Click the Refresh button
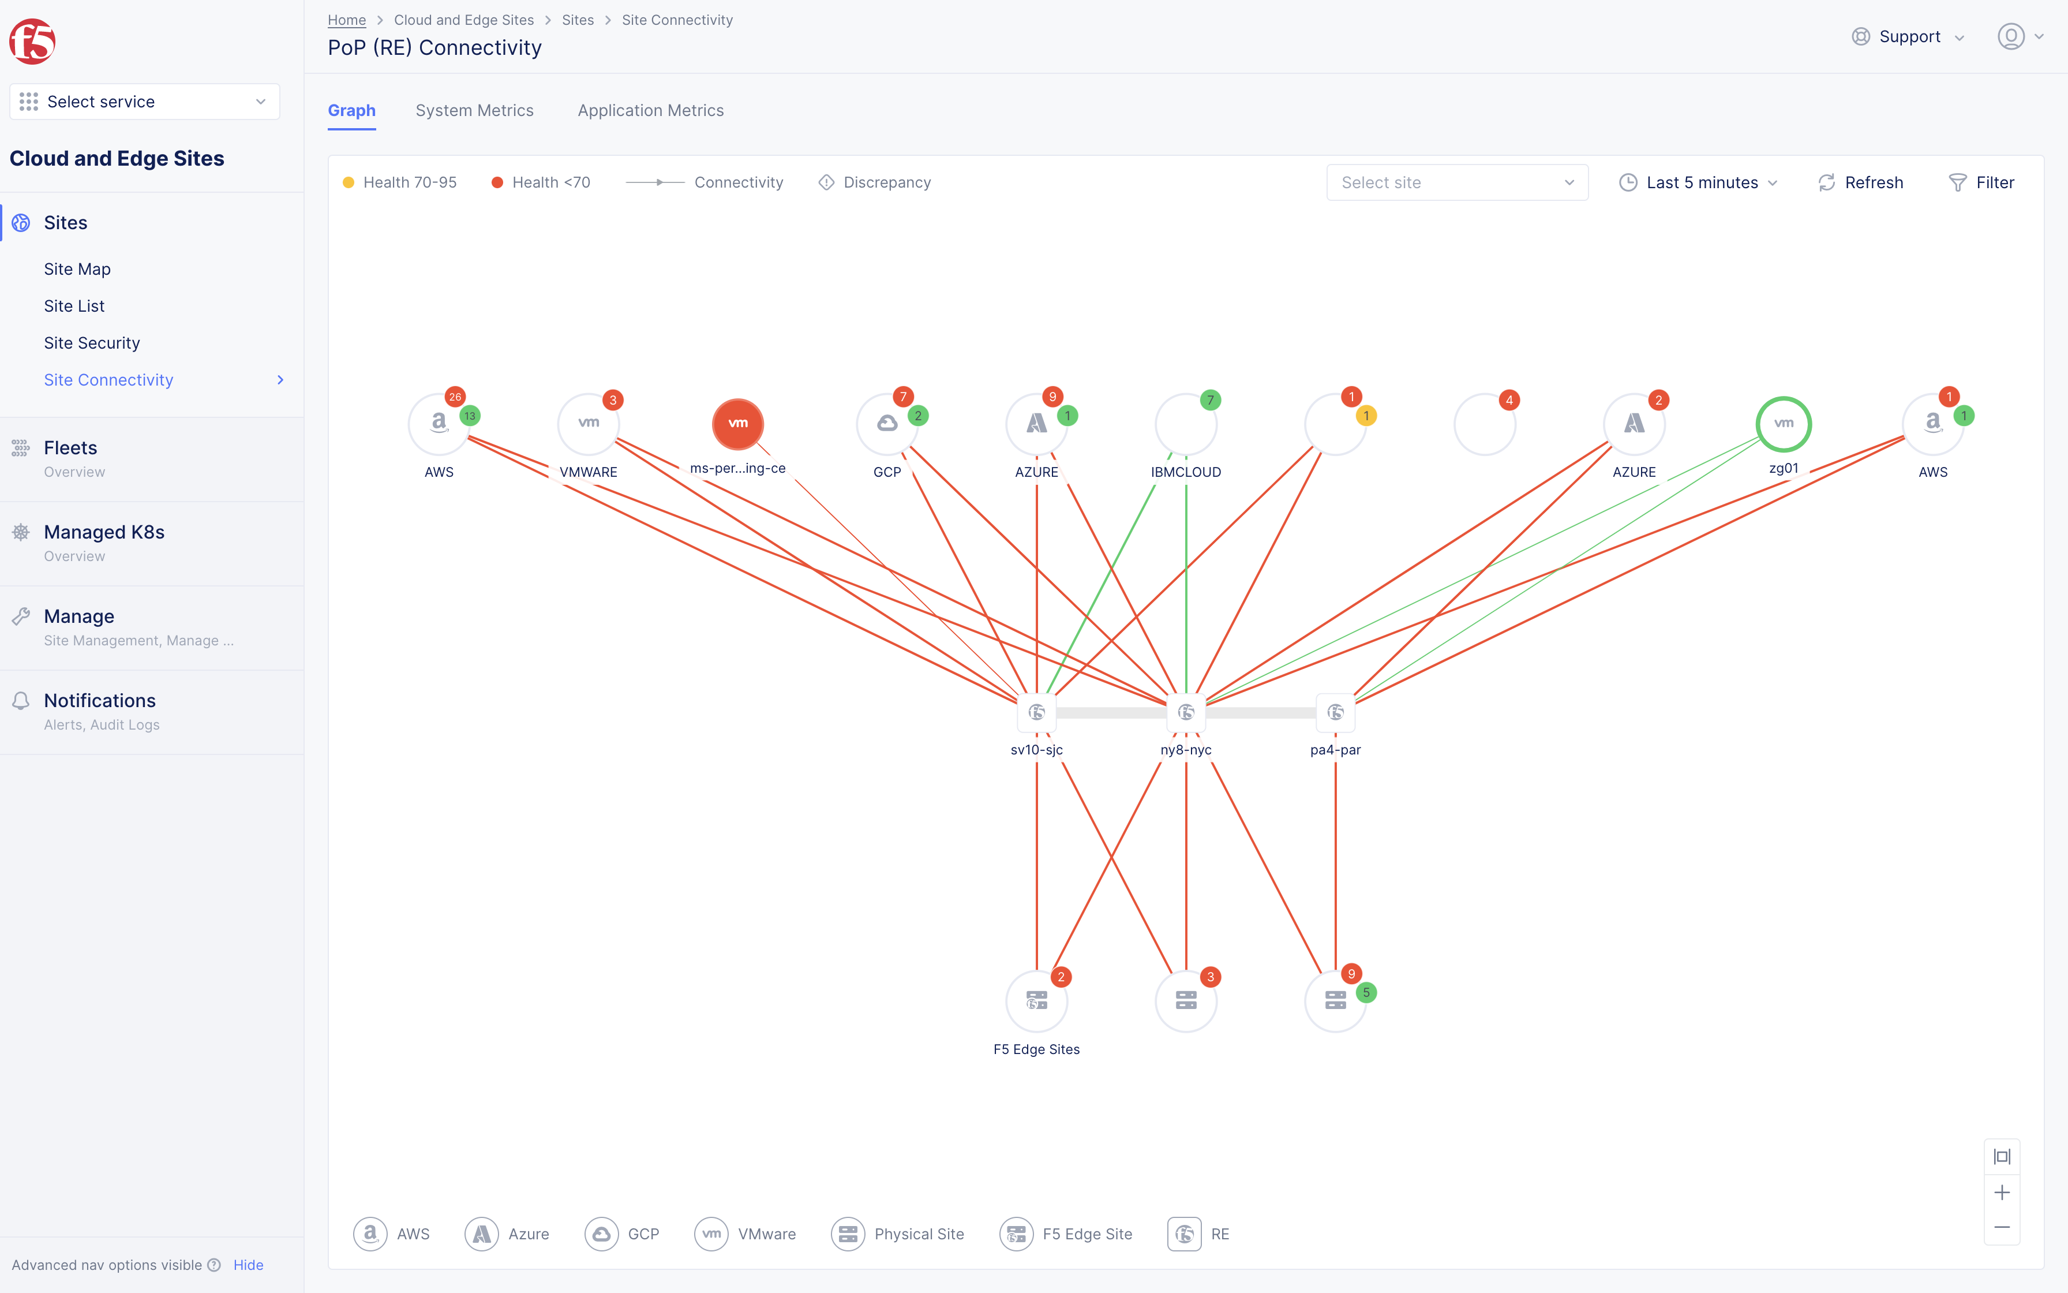Screen dimensions: 2068x1293 point(1861,182)
